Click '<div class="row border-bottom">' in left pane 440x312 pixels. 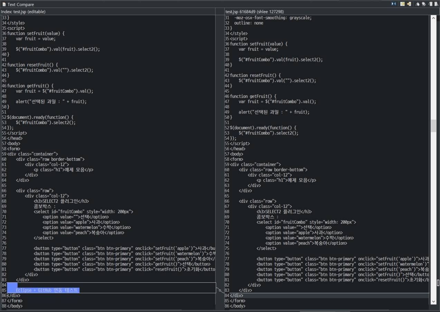(50, 159)
